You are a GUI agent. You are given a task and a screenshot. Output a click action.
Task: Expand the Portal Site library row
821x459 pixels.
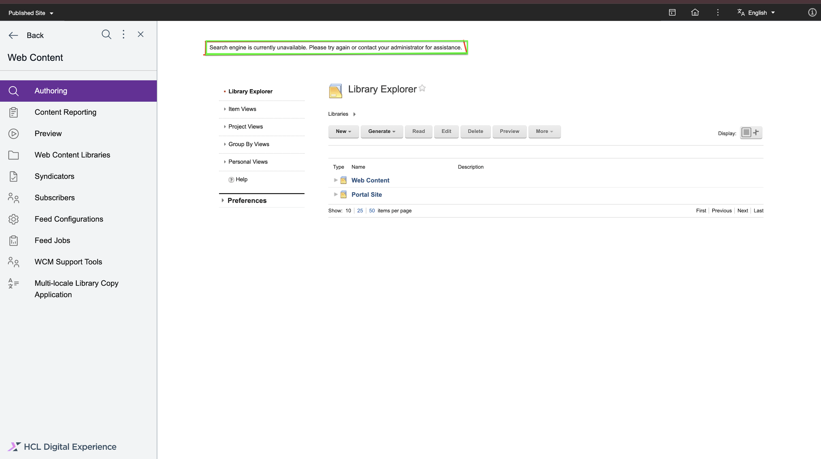tap(336, 194)
